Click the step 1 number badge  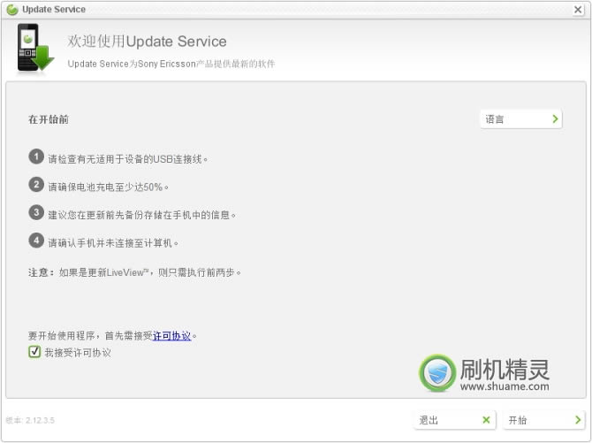[36, 157]
